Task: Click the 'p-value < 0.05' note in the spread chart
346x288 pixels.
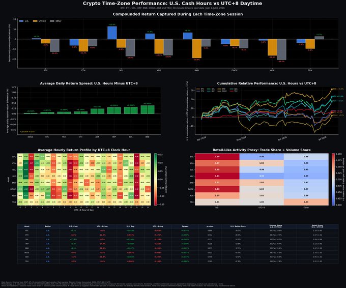Action: tap(27, 132)
